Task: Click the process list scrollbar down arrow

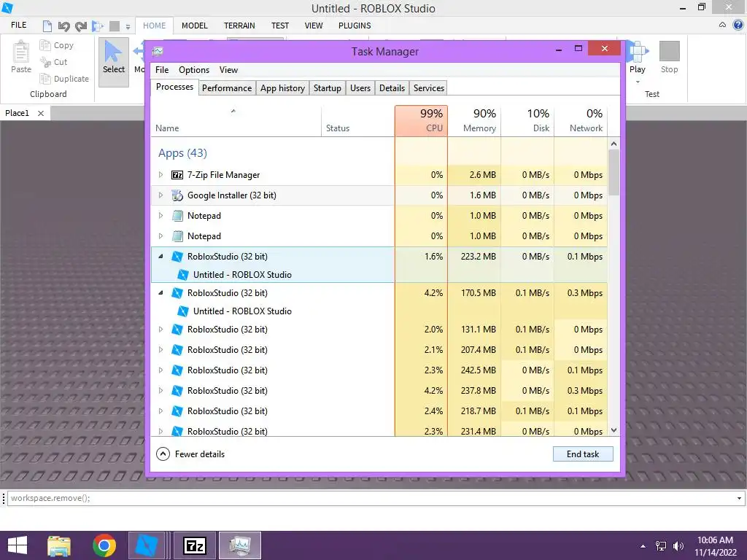Action: (614, 430)
